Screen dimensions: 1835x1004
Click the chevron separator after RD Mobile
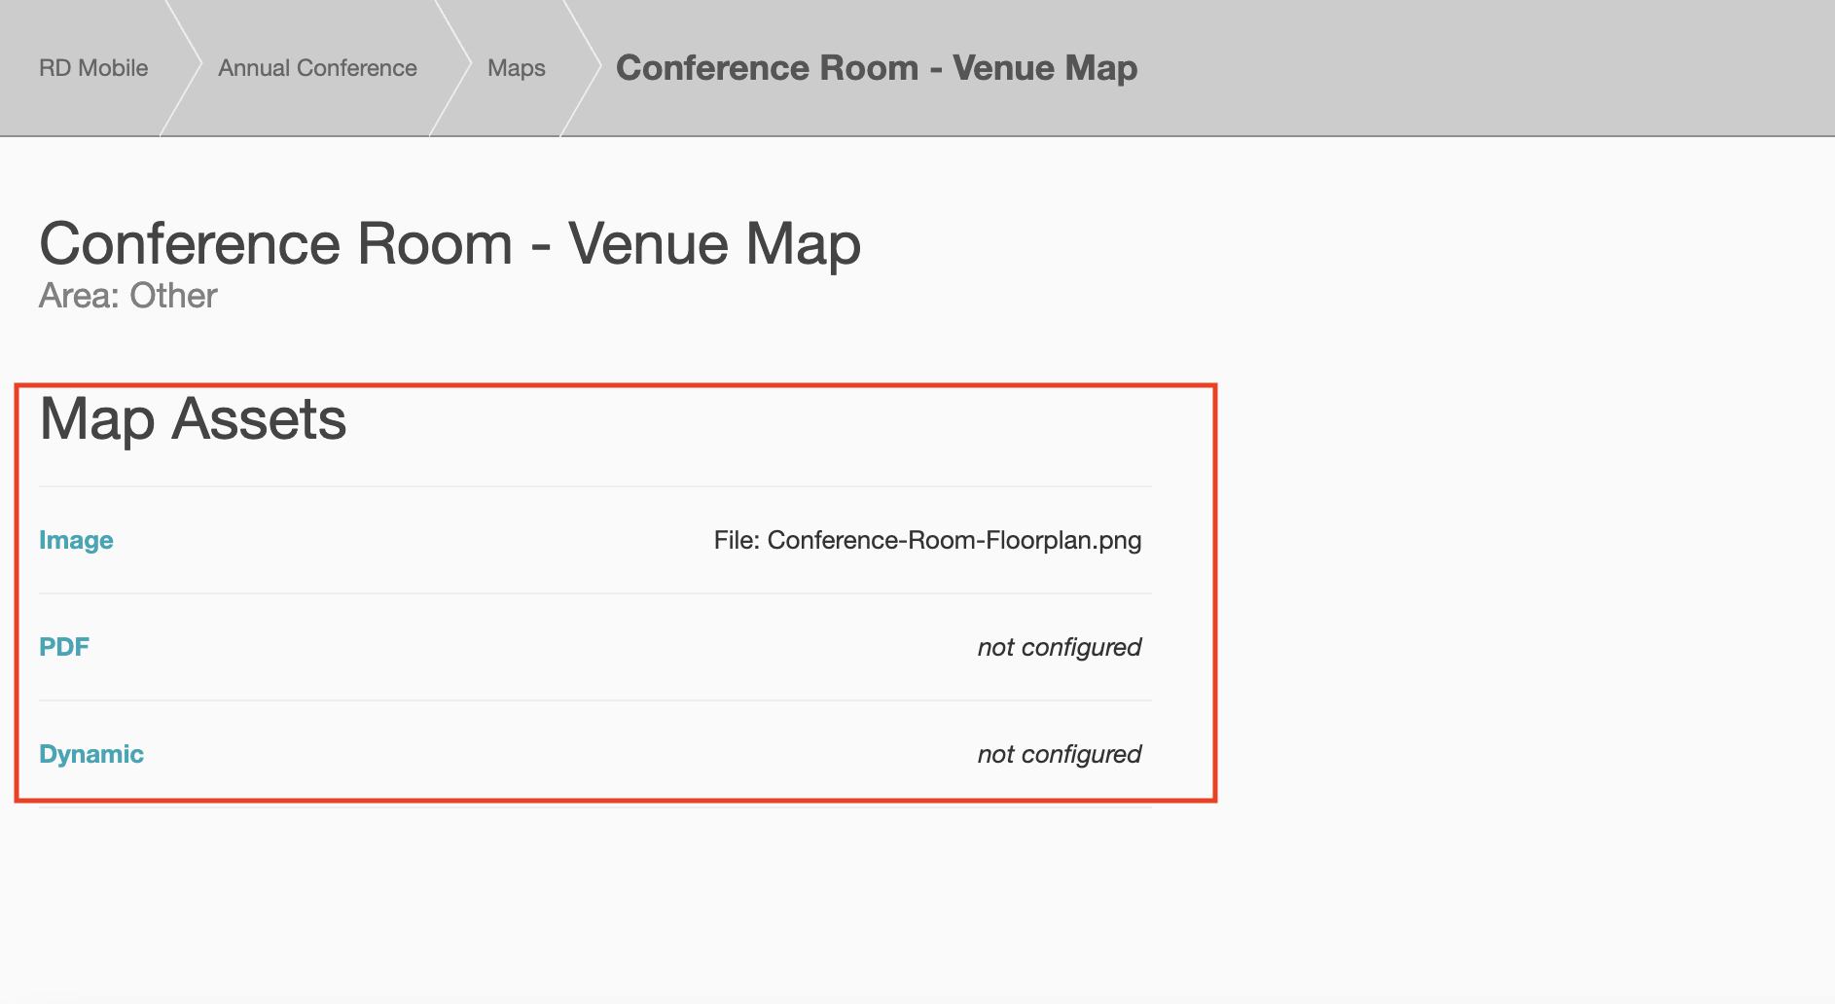(x=182, y=68)
